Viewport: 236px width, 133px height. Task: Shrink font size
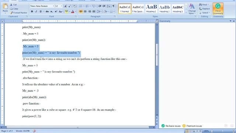pos(70,6)
